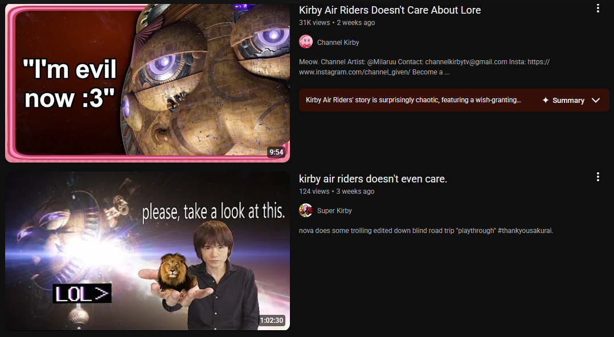Open more options for Kirby Air Riders Lore video
The image size is (614, 337).
(597, 9)
